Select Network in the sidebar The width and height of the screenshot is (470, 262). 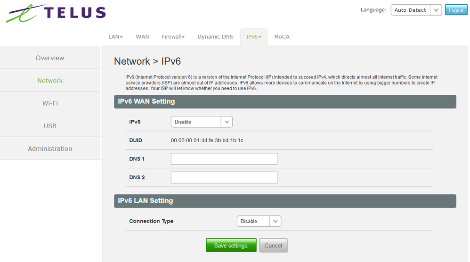point(50,80)
